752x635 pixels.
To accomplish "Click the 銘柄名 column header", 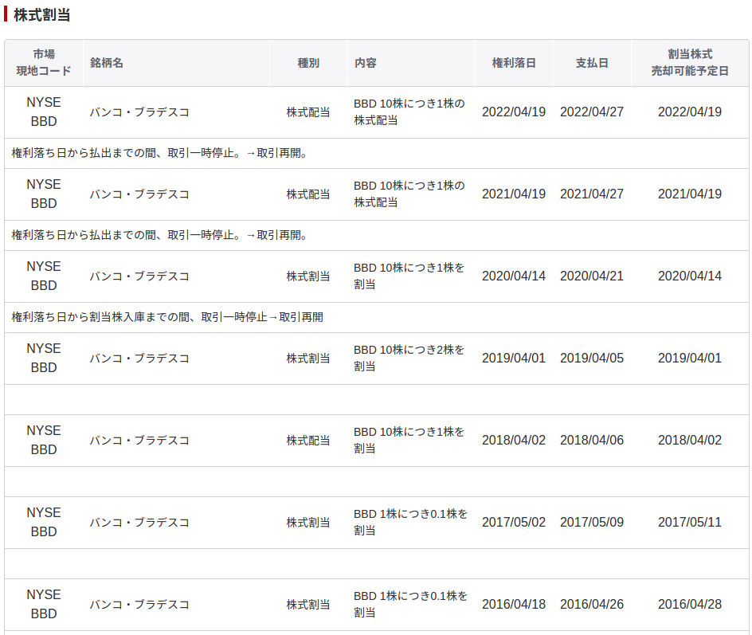I will (107, 63).
